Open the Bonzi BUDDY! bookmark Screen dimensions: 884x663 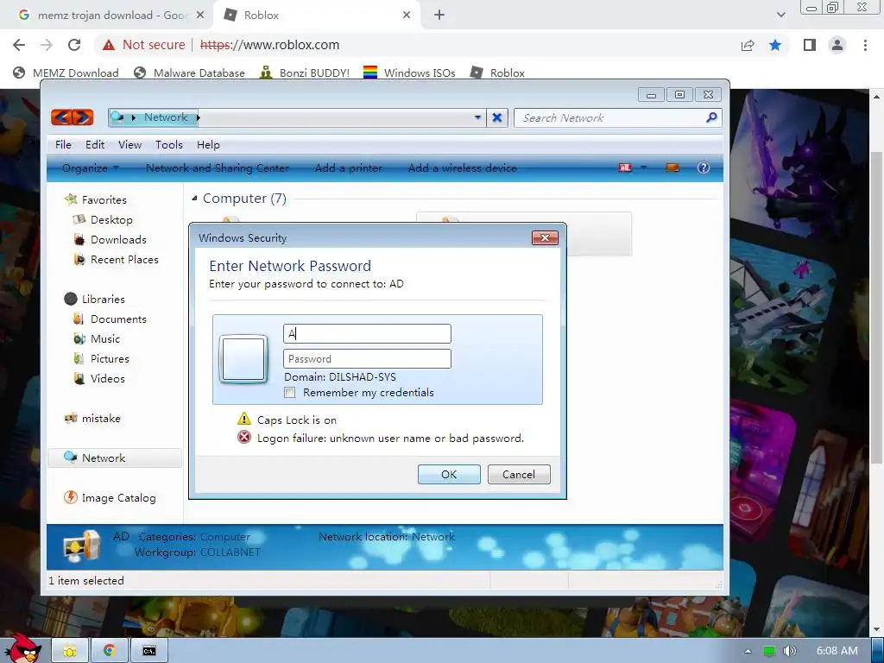coord(305,73)
